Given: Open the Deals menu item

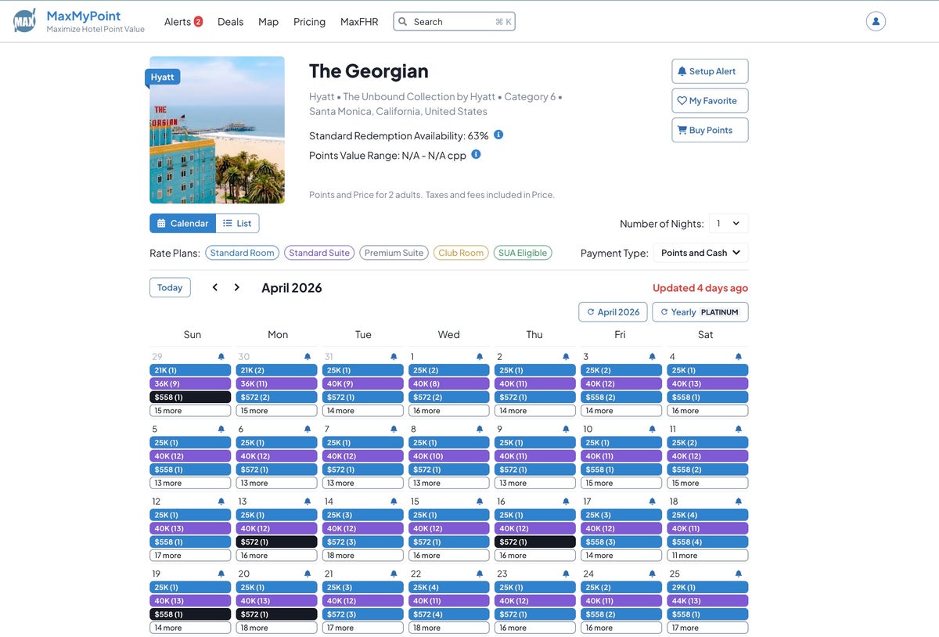Looking at the screenshot, I should point(230,21).
